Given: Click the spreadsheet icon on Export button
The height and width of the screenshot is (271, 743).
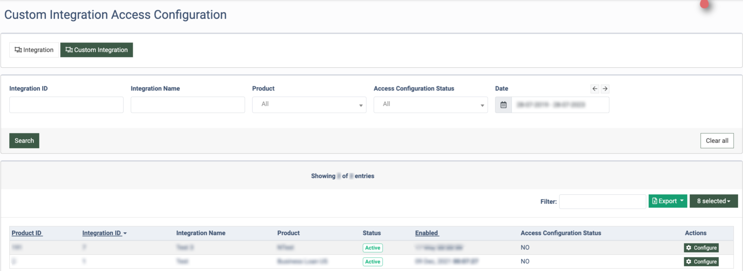Looking at the screenshot, I should point(655,201).
